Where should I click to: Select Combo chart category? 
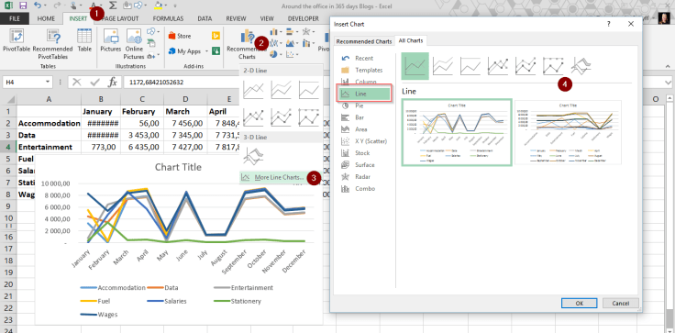(x=364, y=189)
